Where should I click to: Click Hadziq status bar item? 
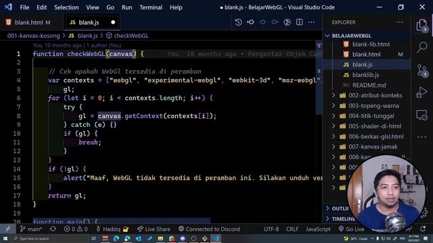click(112, 229)
